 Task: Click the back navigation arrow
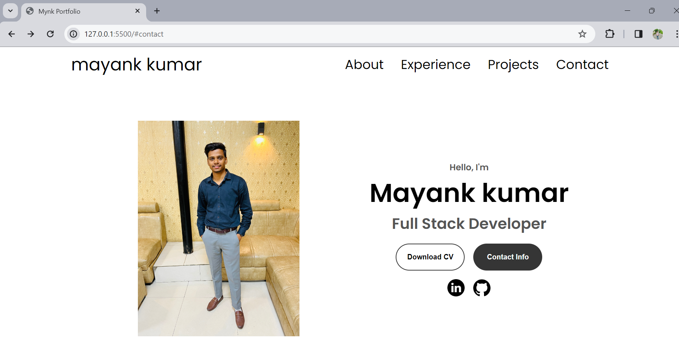coord(11,34)
